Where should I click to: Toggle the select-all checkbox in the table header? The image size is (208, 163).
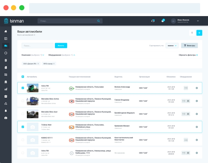(x=23, y=77)
